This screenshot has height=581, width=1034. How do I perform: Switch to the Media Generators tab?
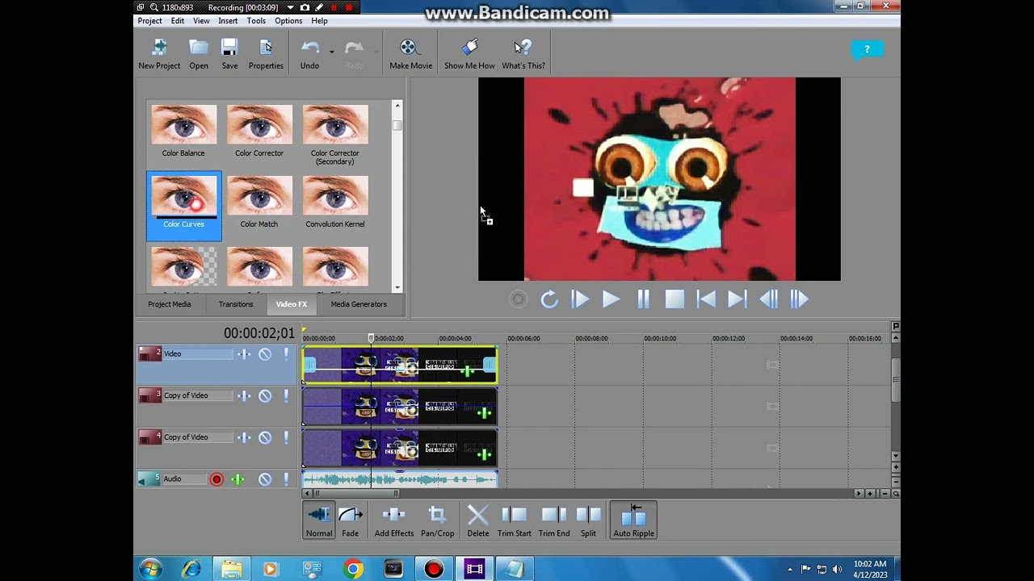tap(359, 304)
